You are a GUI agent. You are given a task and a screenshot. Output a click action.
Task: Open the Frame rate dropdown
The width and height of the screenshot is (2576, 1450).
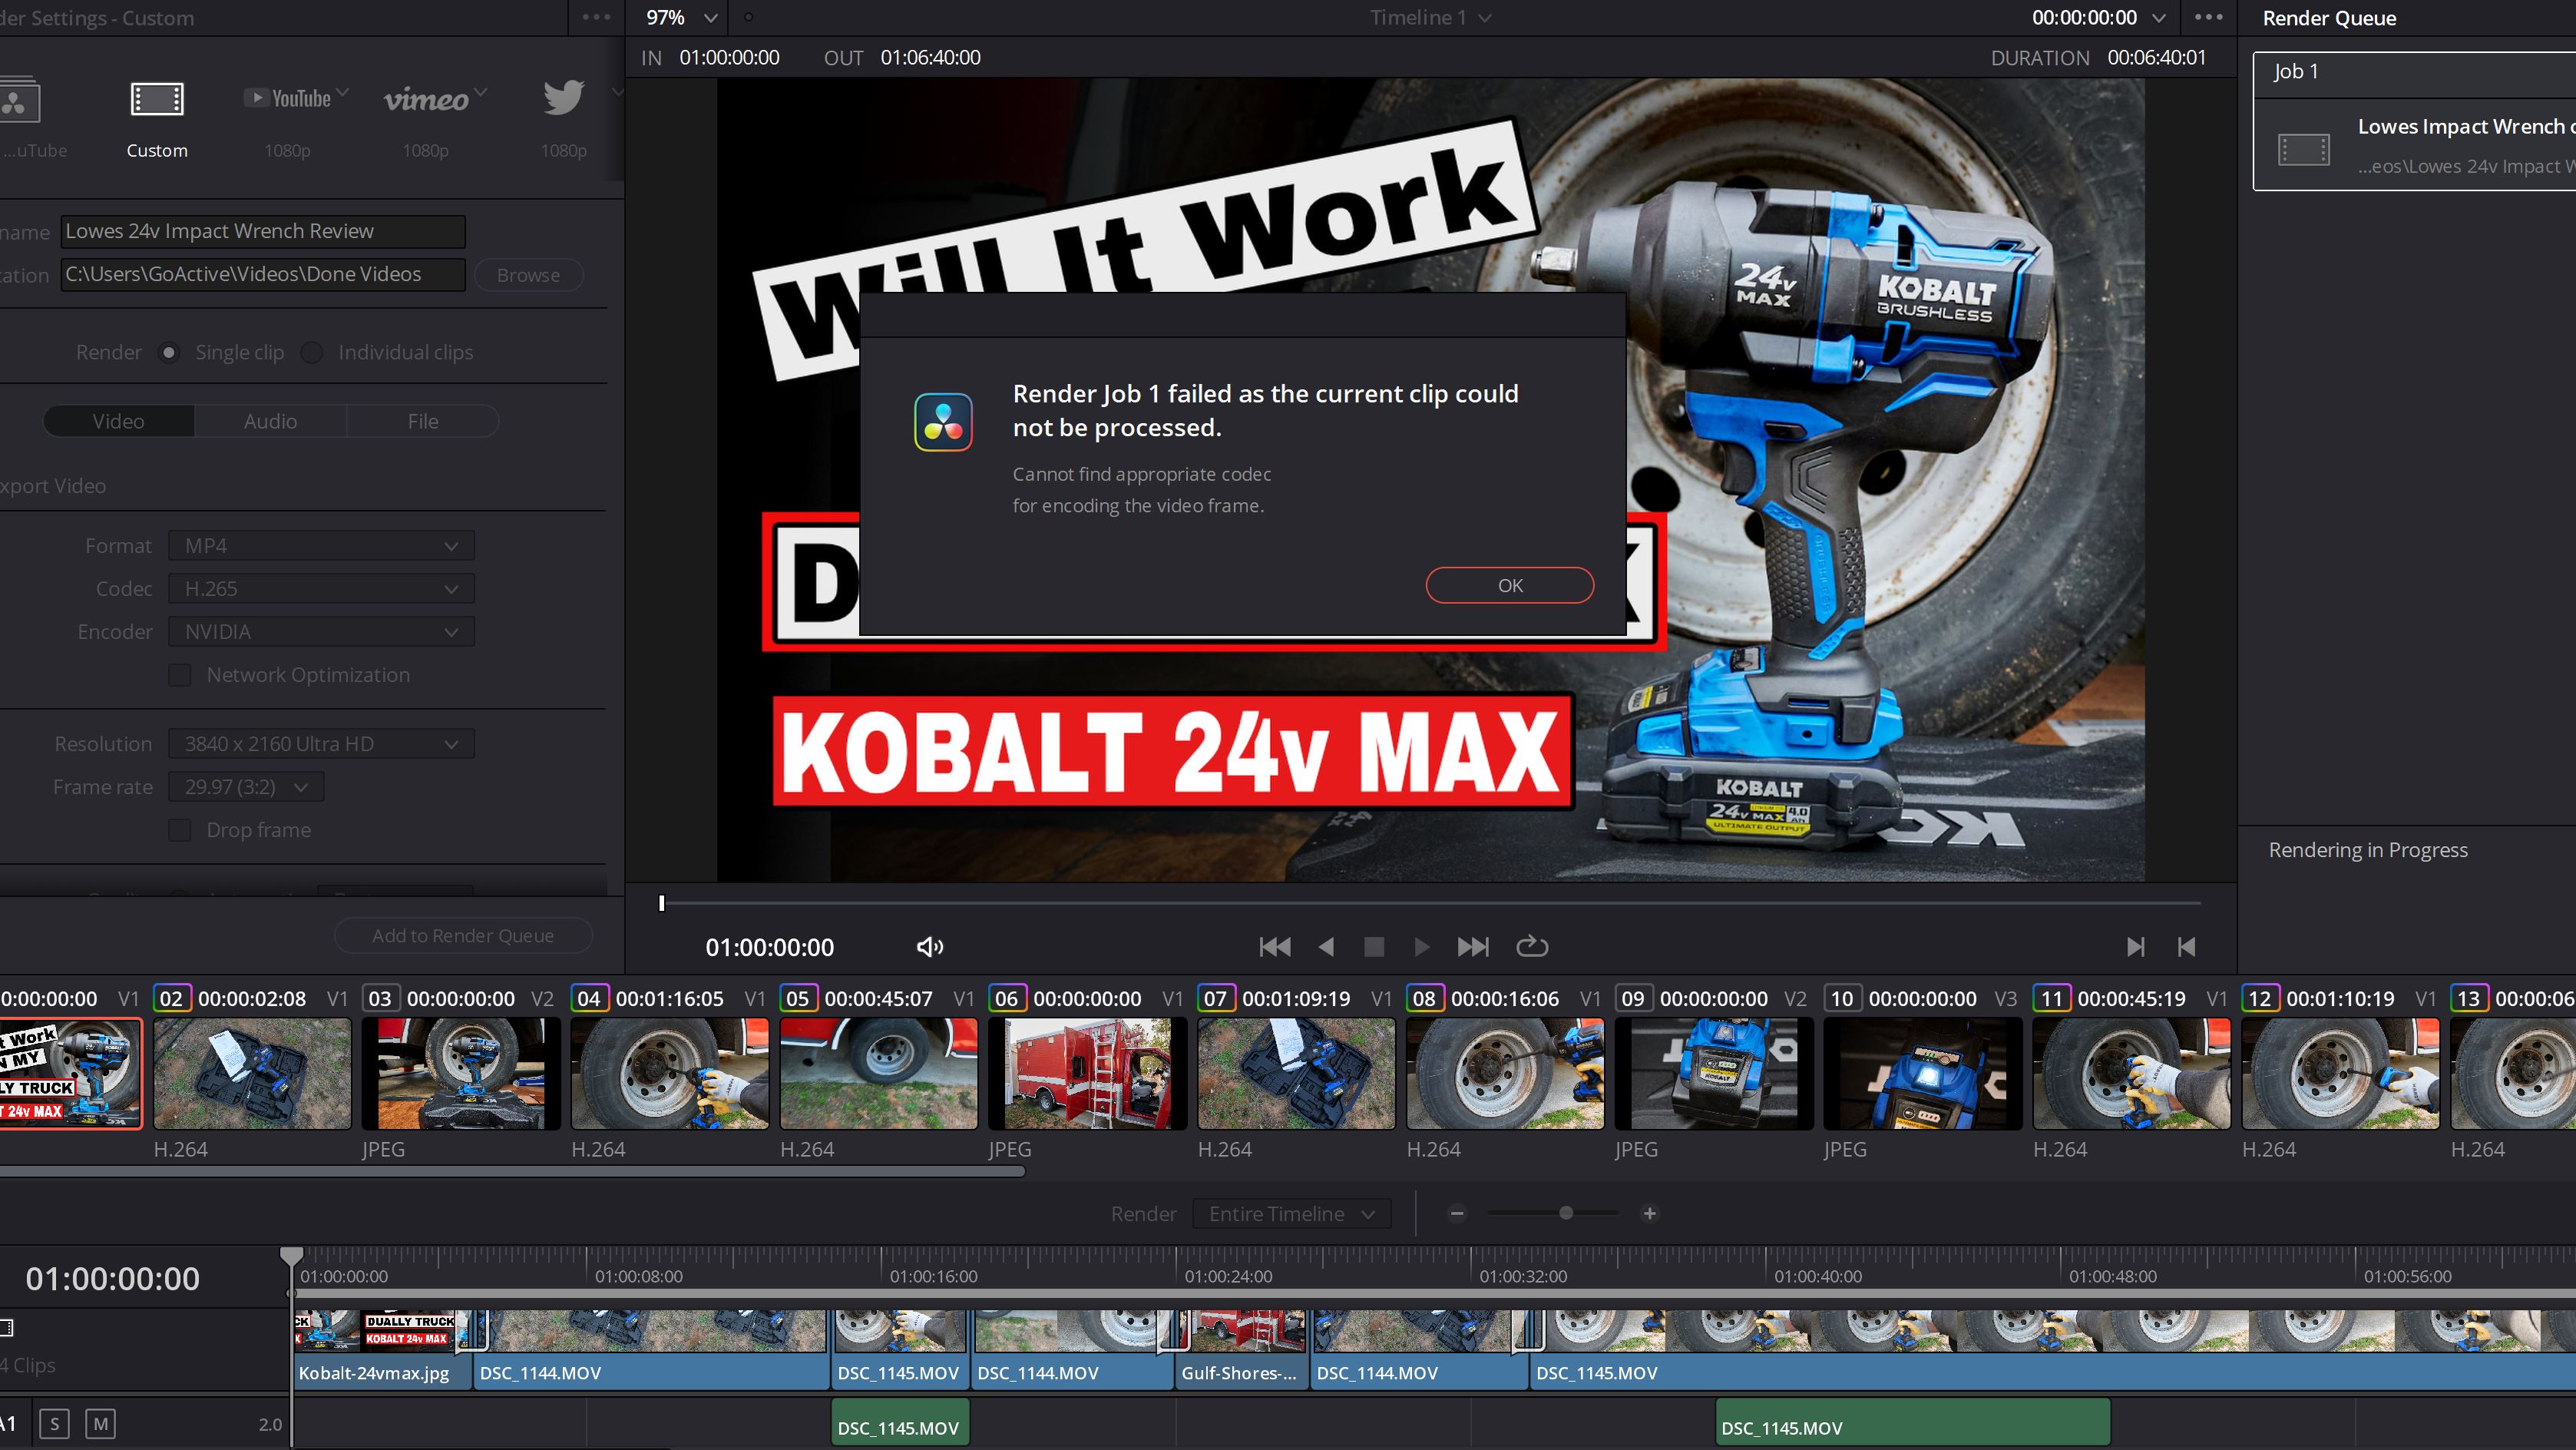(x=246, y=787)
